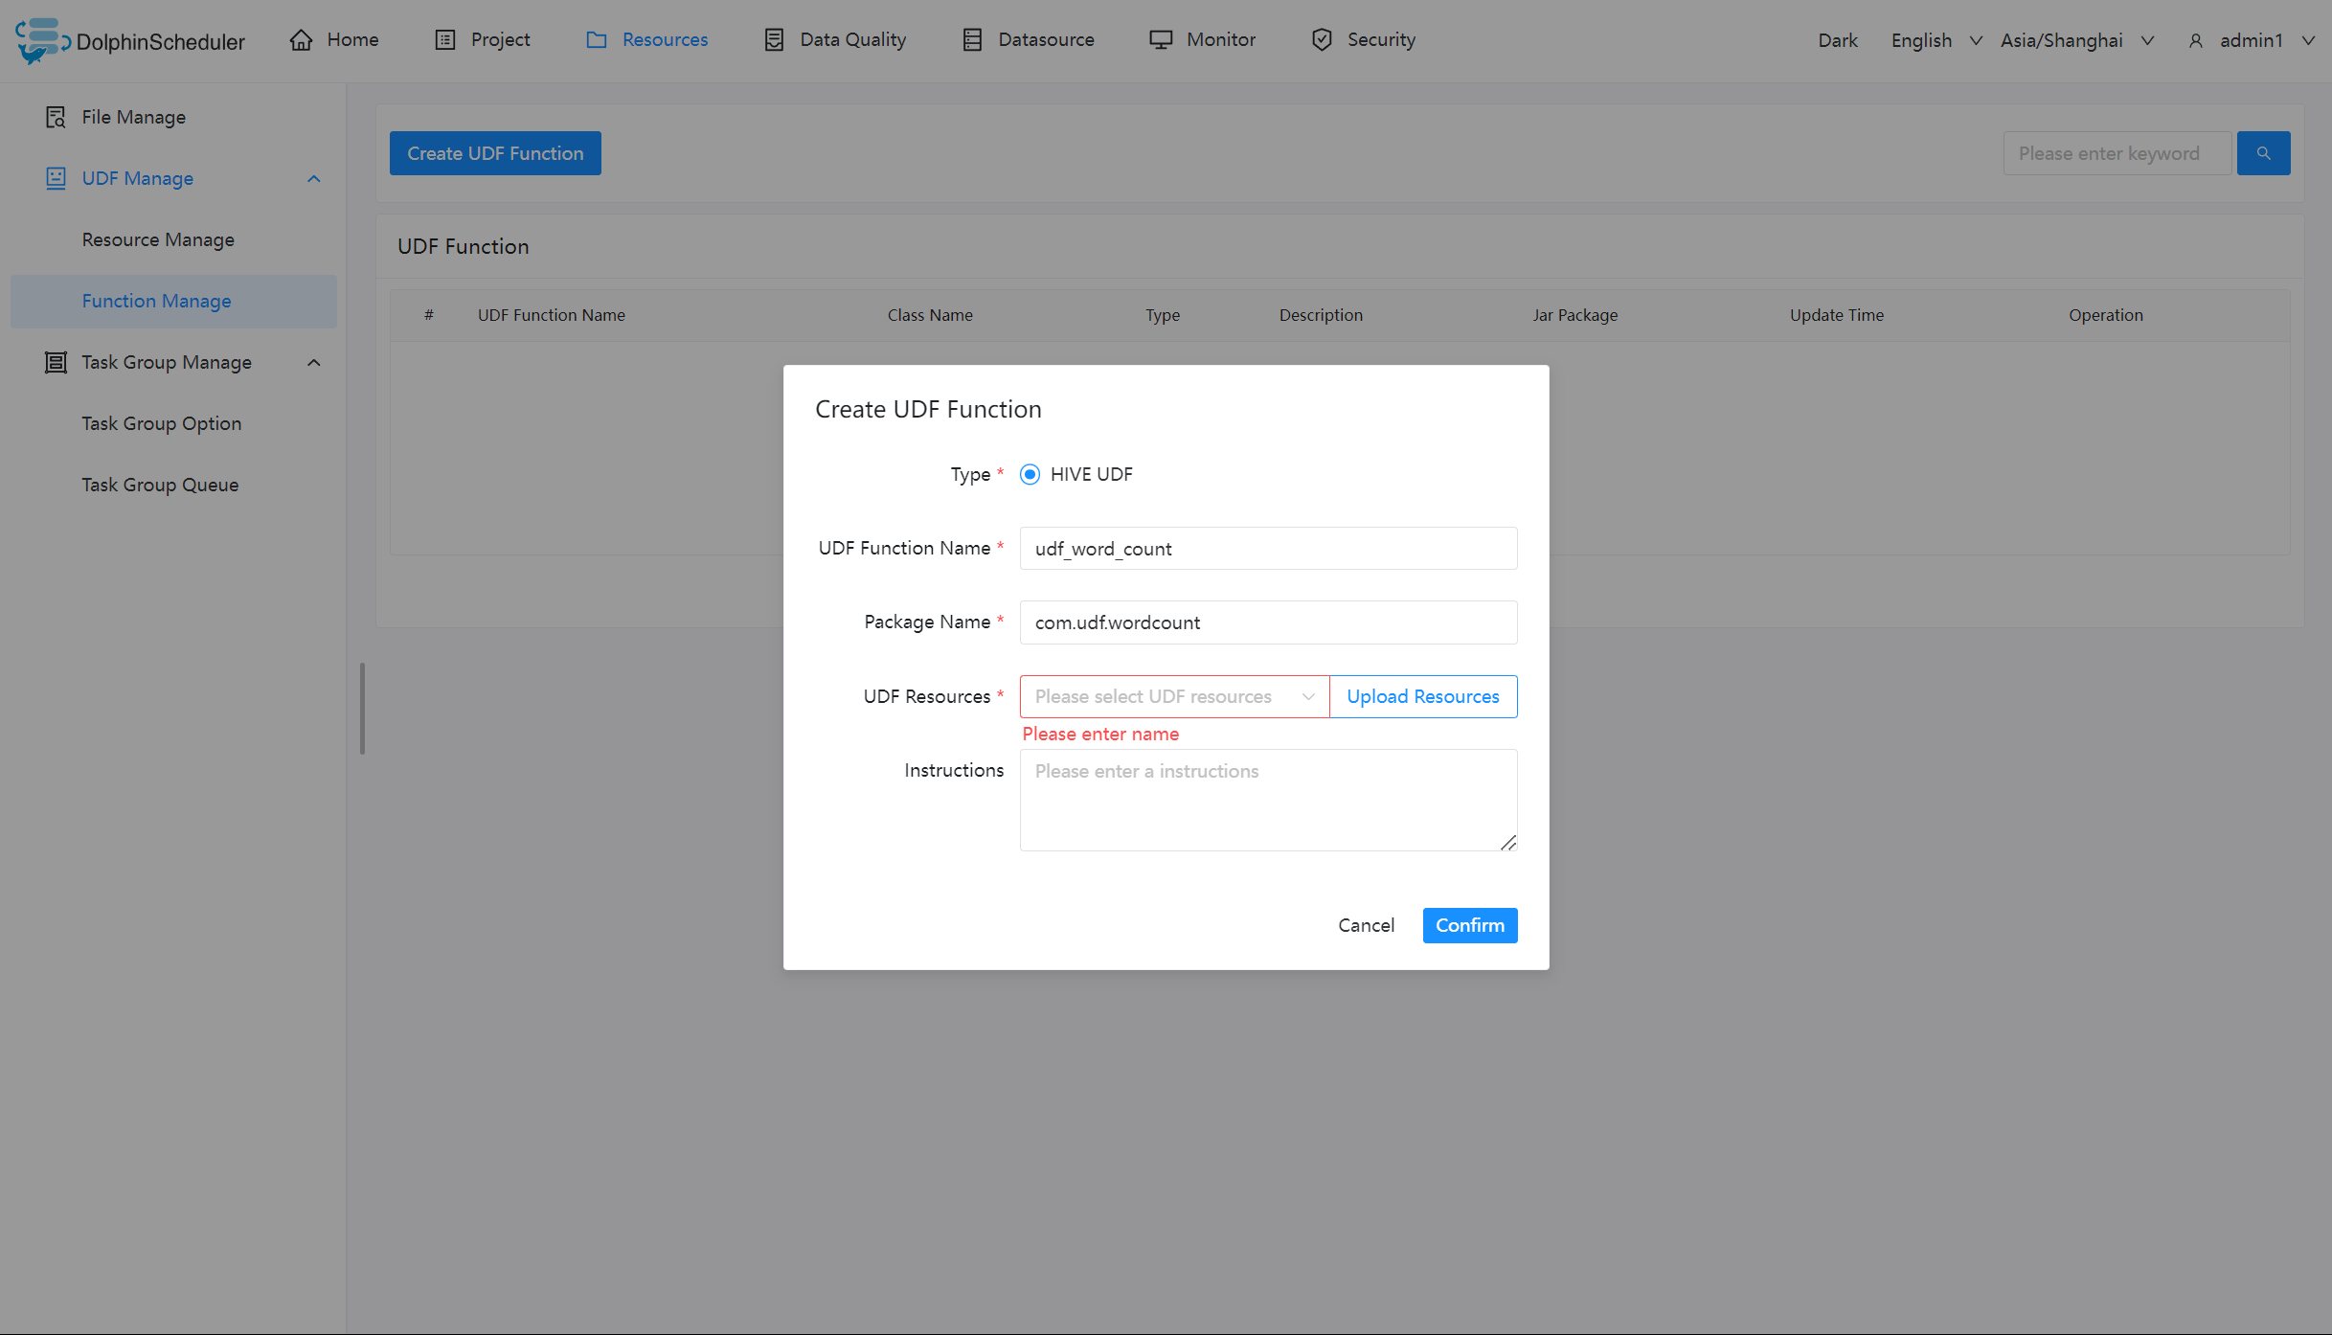Collapse the Task Group Manage section
Image resolution: width=2332 pixels, height=1335 pixels.
click(313, 362)
